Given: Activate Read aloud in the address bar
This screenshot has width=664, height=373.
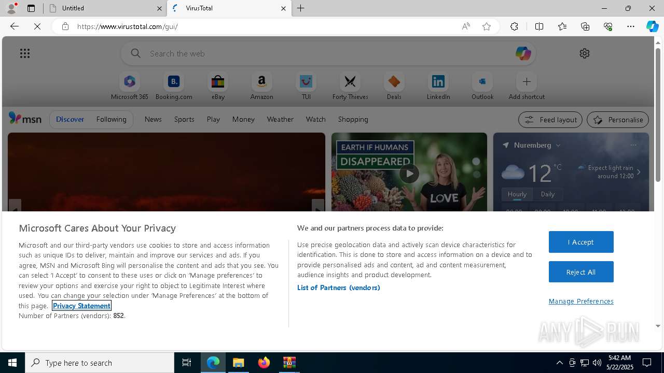Looking at the screenshot, I should [466, 26].
